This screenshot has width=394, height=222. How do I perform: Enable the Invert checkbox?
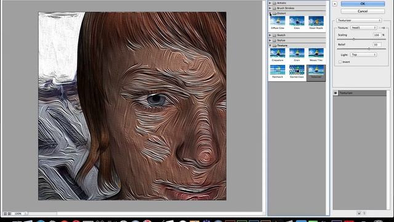coord(340,62)
